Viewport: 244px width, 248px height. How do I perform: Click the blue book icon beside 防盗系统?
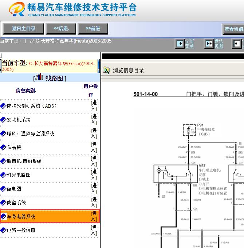3,203
